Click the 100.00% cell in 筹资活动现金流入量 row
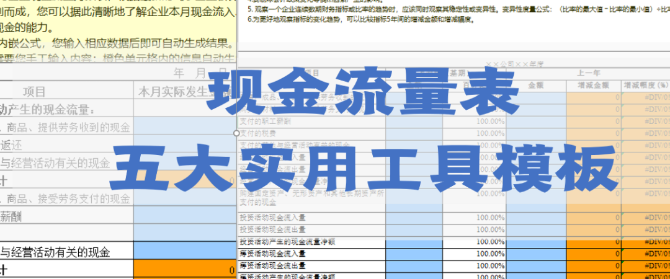 (x=475, y=254)
